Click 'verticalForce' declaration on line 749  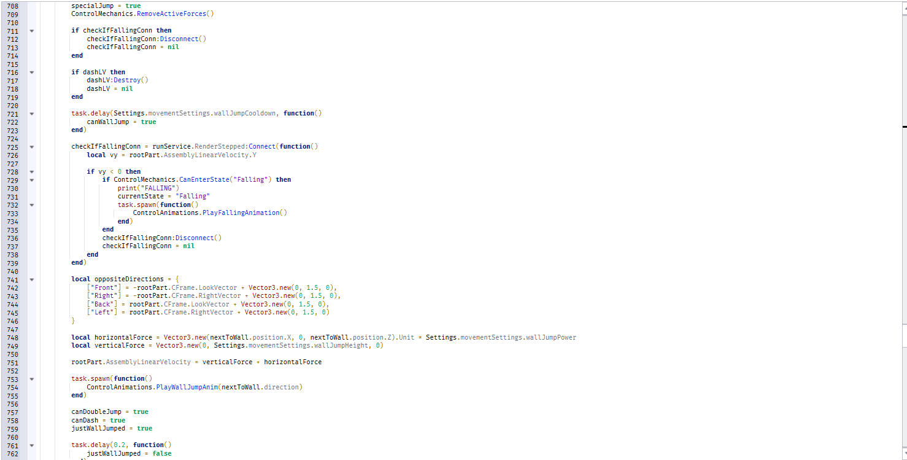(120, 346)
